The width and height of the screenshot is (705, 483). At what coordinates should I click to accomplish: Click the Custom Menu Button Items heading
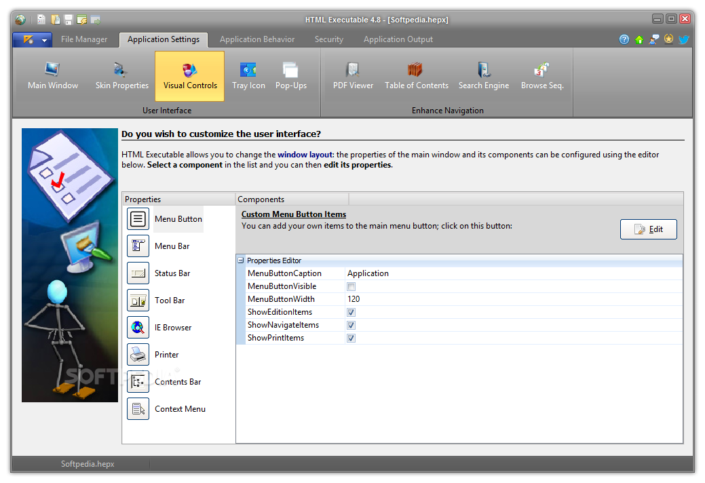point(294,214)
